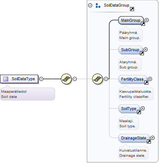Select the SoilType element
Image resolution: width=159 pixels, height=163 pixels.
[129, 109]
